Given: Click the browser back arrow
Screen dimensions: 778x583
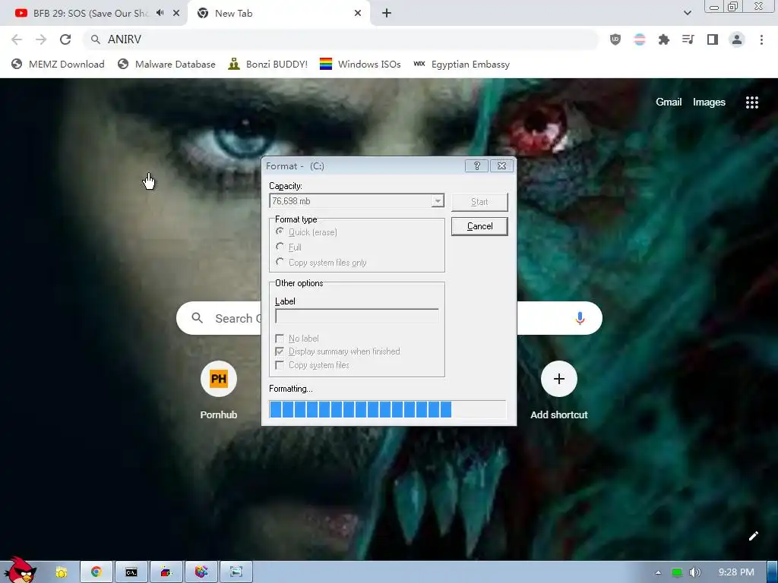Looking at the screenshot, I should pos(17,39).
